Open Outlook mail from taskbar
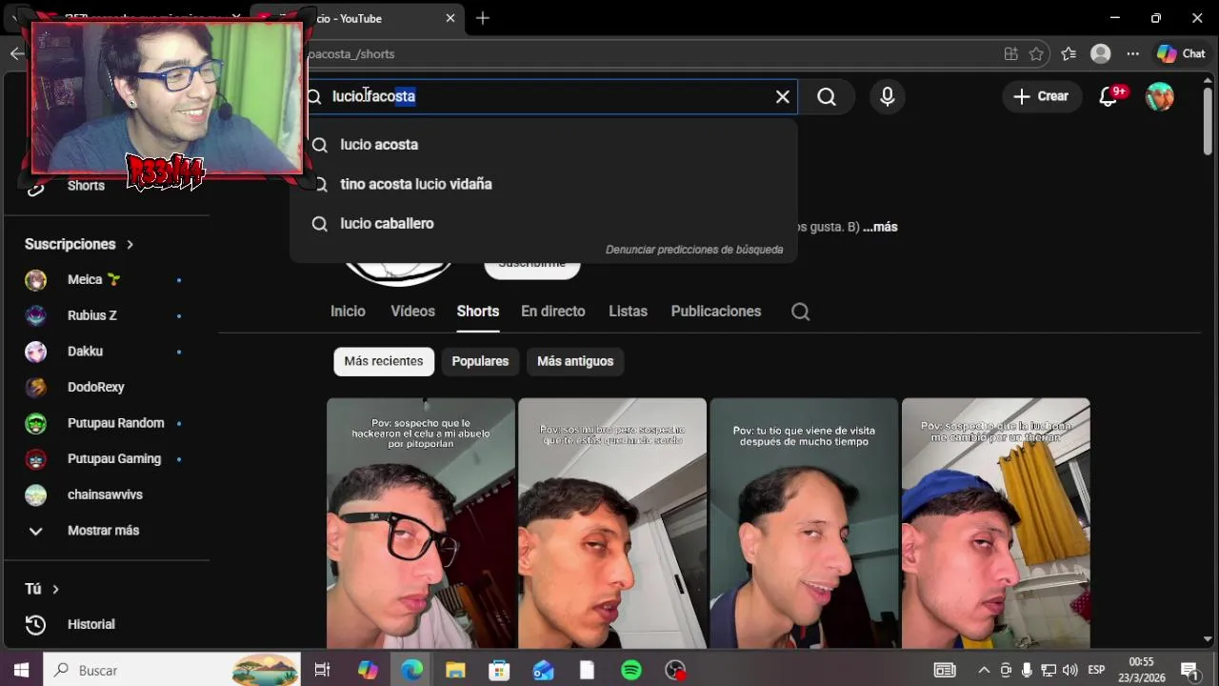This screenshot has height=686, width=1219. click(543, 671)
